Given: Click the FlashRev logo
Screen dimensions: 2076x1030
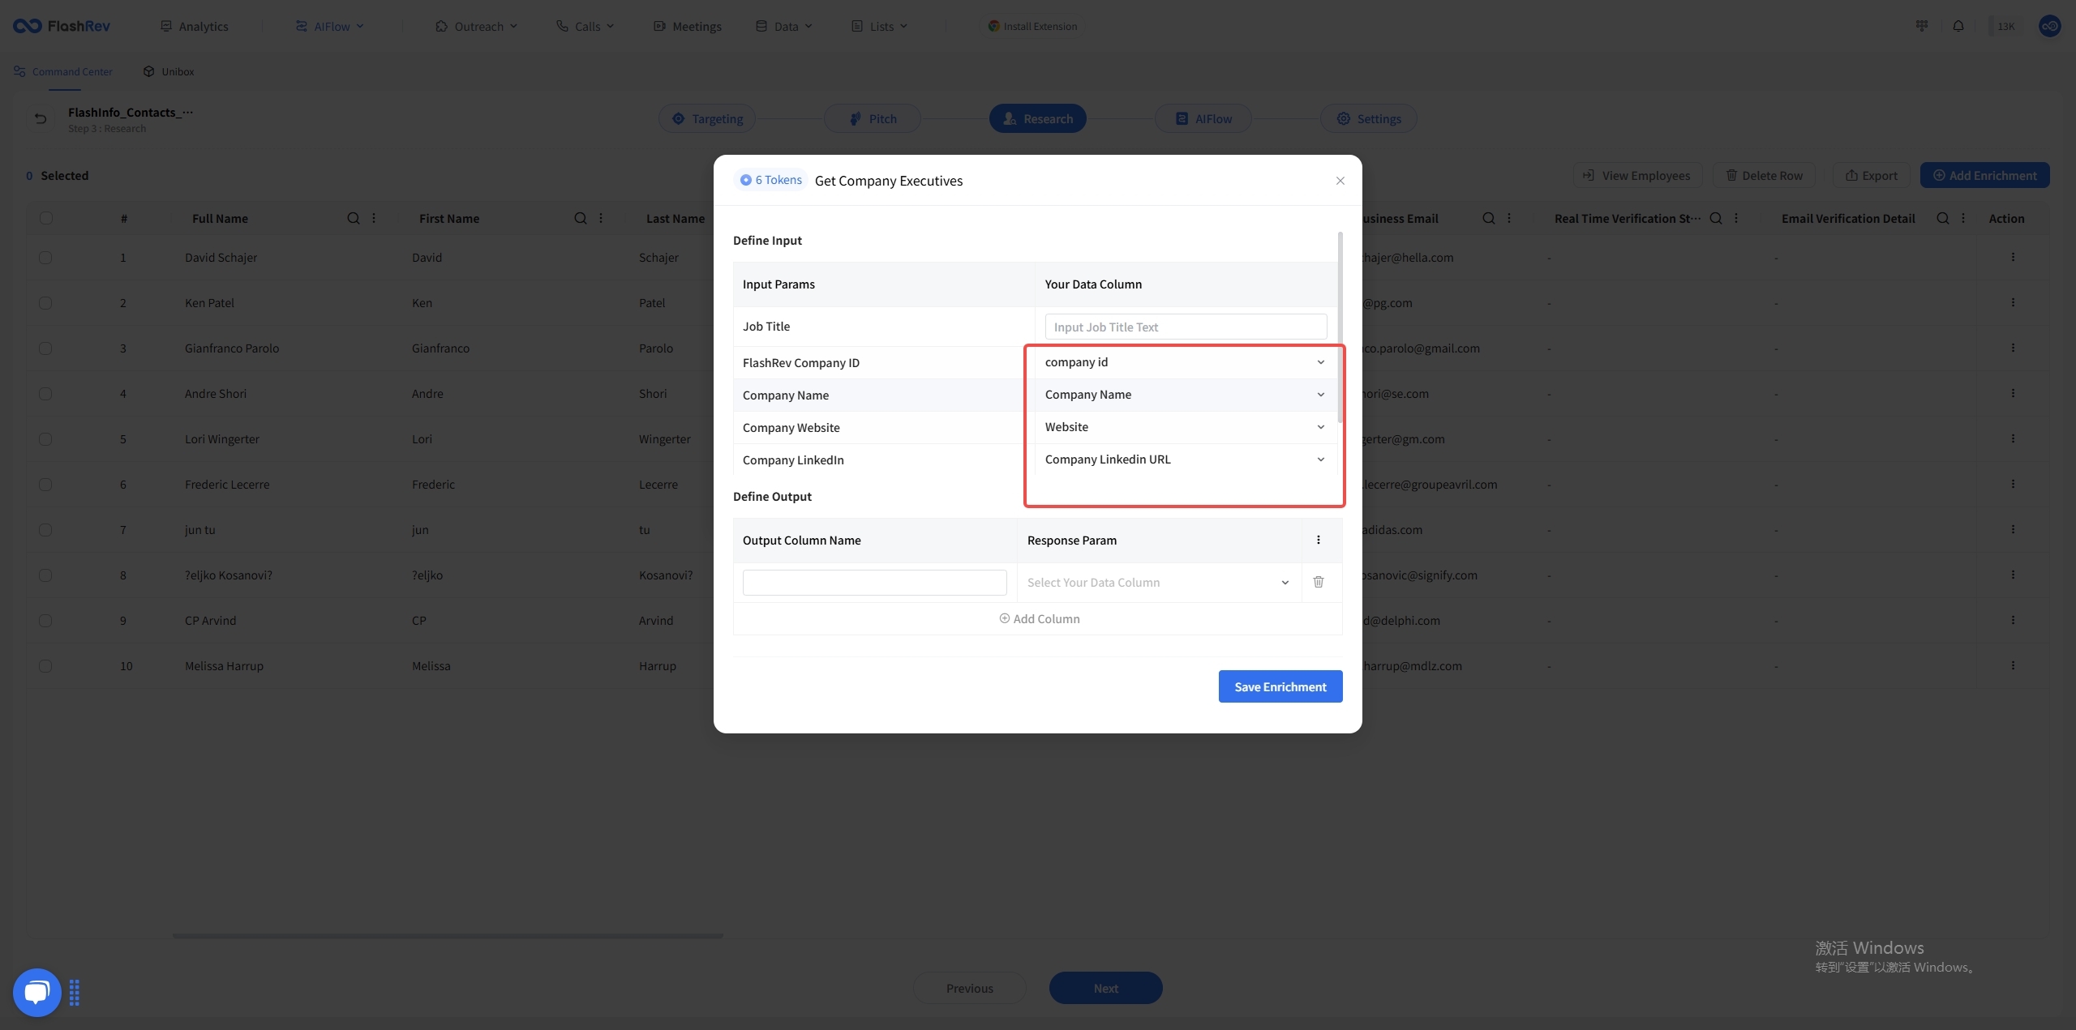Looking at the screenshot, I should (62, 26).
